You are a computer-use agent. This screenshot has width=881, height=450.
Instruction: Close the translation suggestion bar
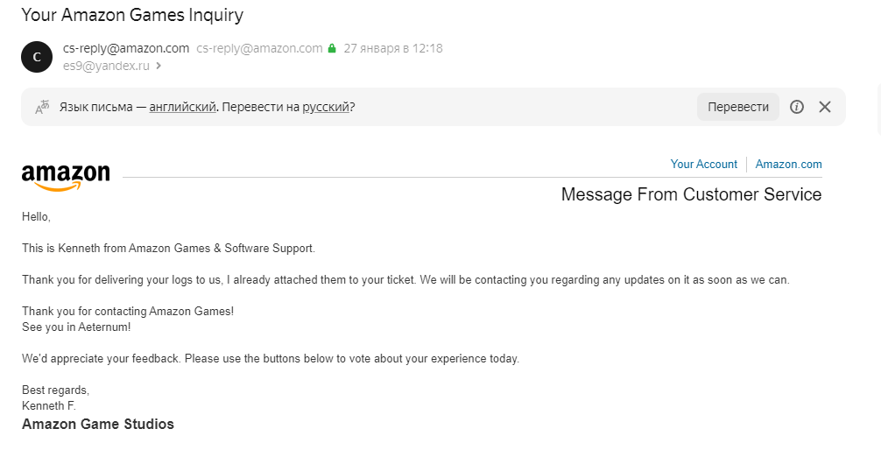point(824,107)
